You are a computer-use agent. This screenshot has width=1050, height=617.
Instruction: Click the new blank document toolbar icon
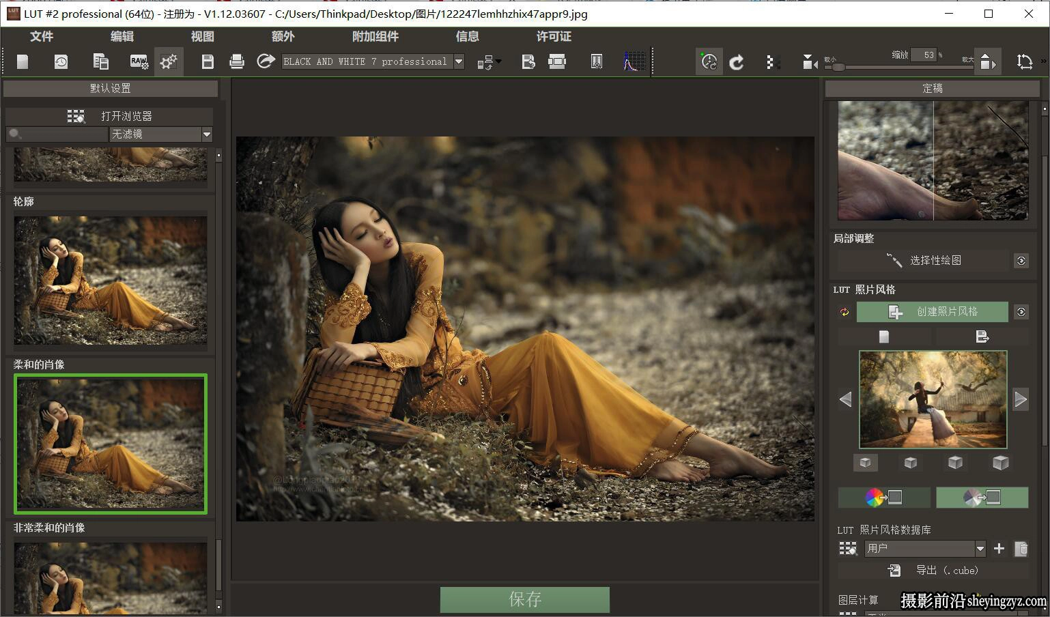[23, 62]
